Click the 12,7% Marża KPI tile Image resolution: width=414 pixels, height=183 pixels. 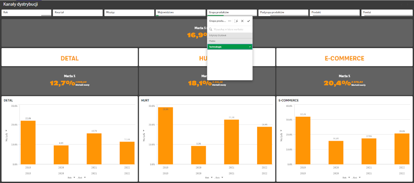click(70, 81)
